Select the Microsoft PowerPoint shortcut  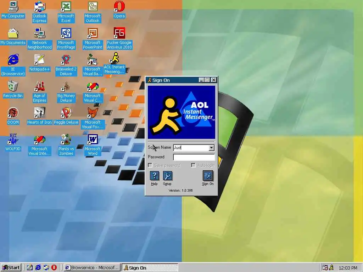click(x=93, y=38)
